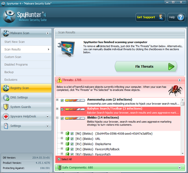Uncheck the Babylon Search/Toolbar checkbox
The image size is (188, 173).
[x=62, y=110]
